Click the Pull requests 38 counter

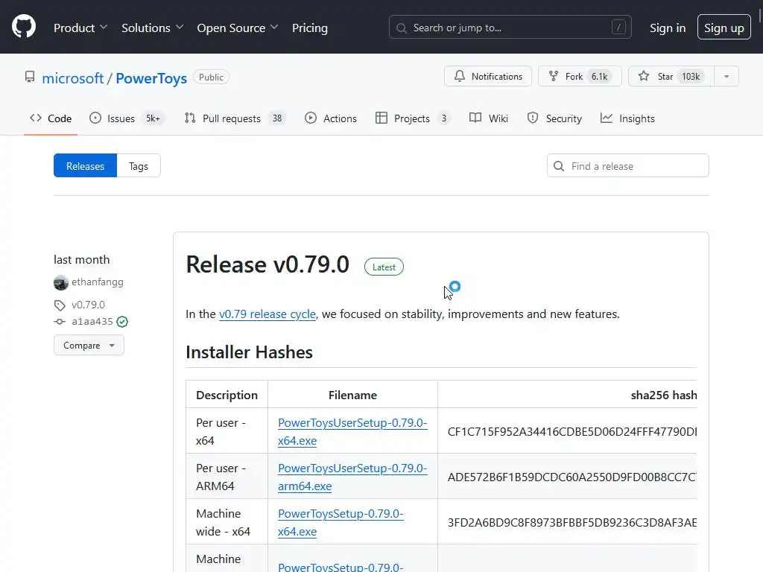click(277, 118)
